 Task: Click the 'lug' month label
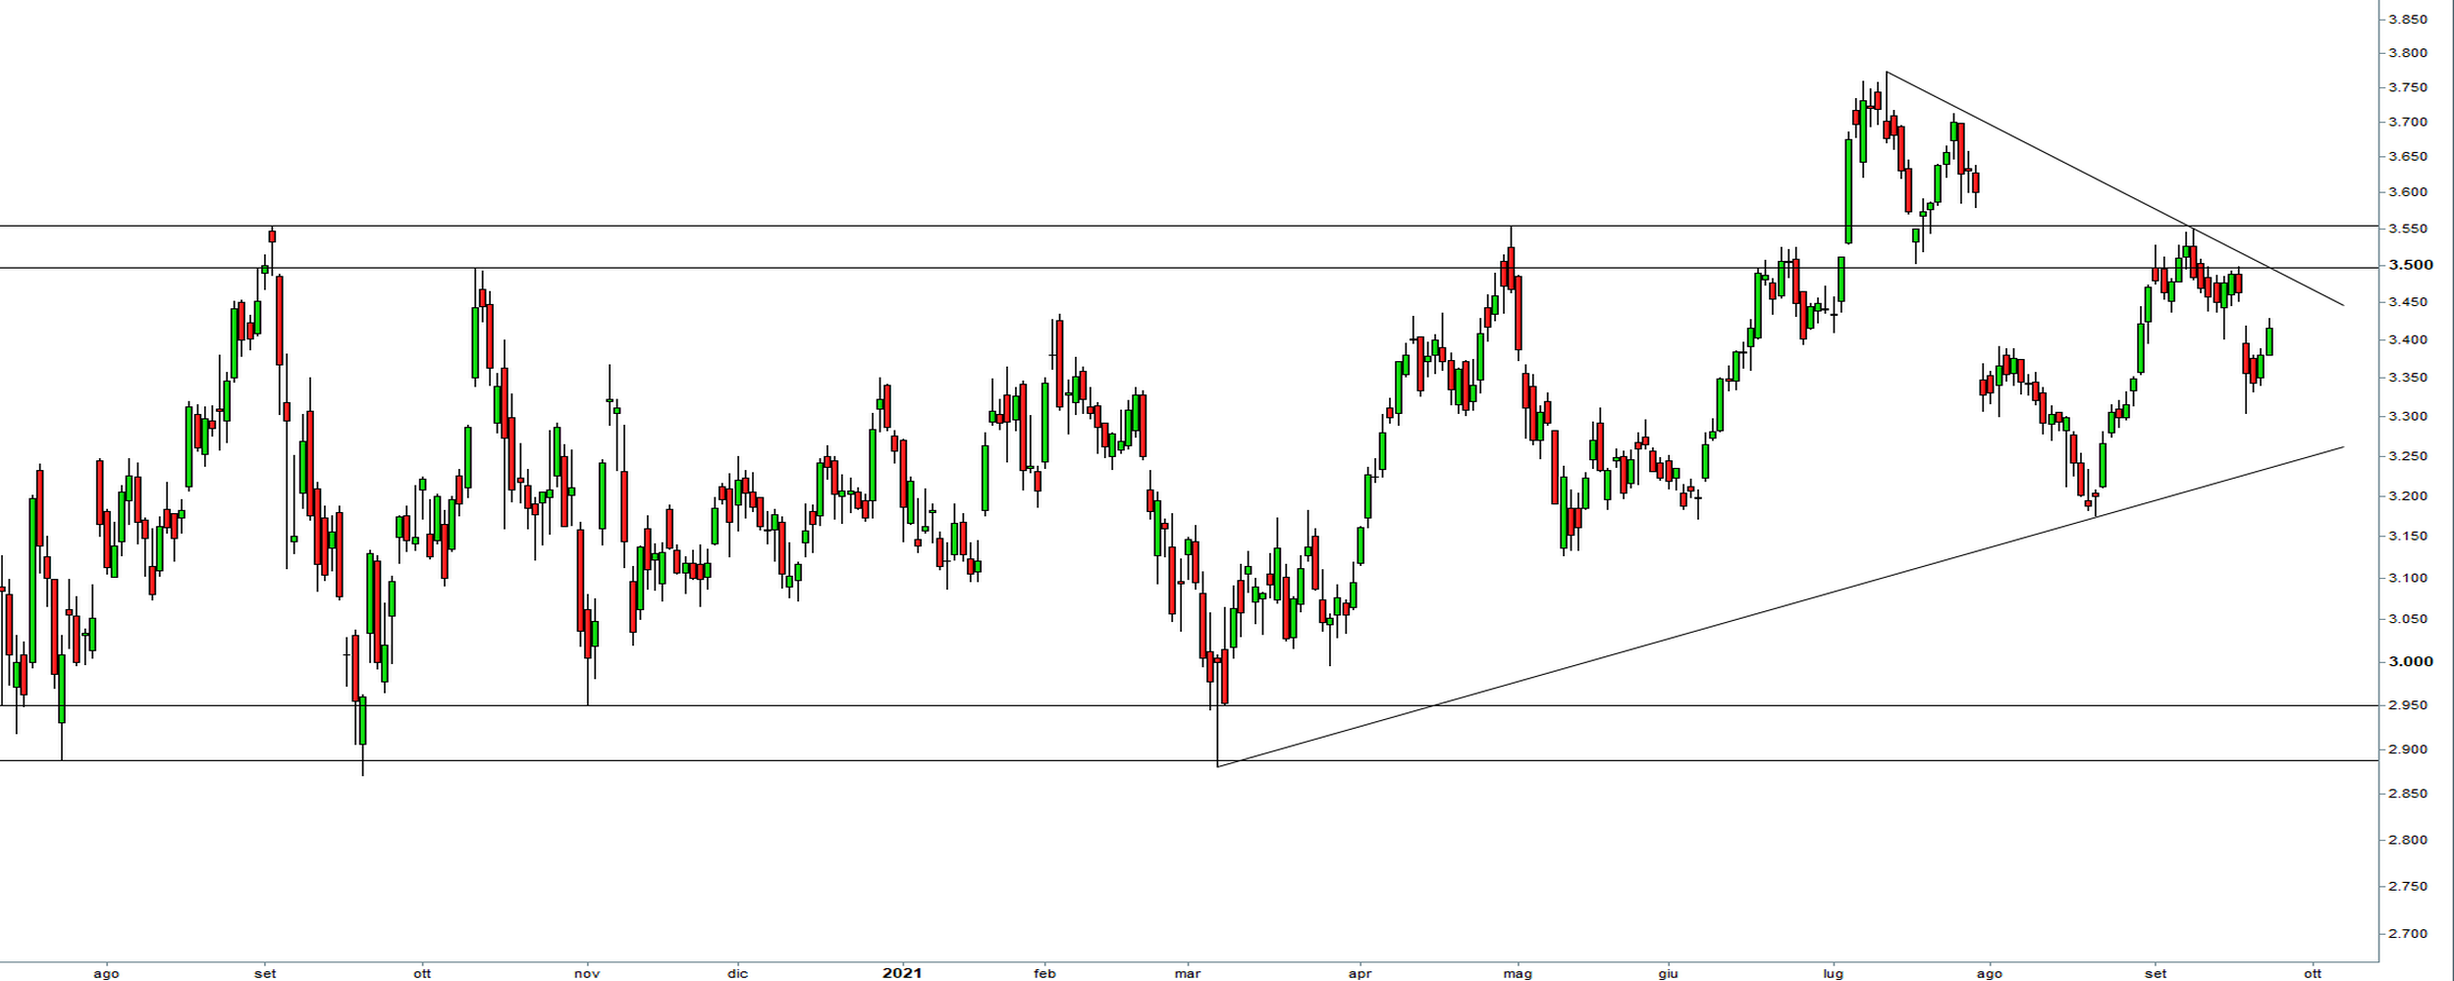[1833, 973]
